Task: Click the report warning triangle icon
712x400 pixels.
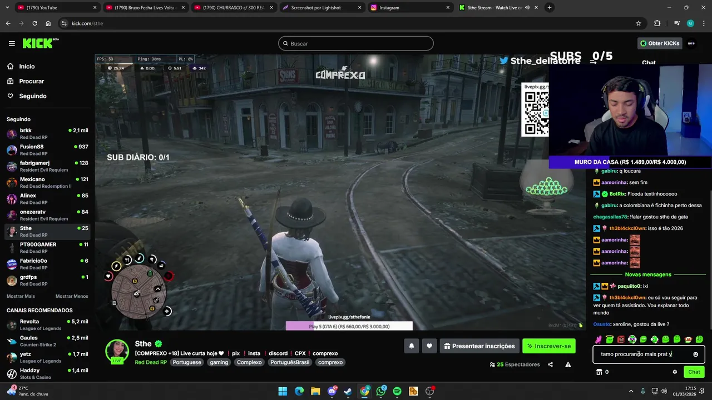Action: [568, 364]
